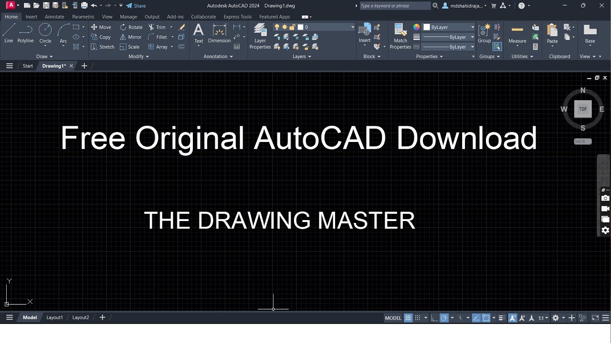Click the TOP face of ViewCube

(x=583, y=109)
